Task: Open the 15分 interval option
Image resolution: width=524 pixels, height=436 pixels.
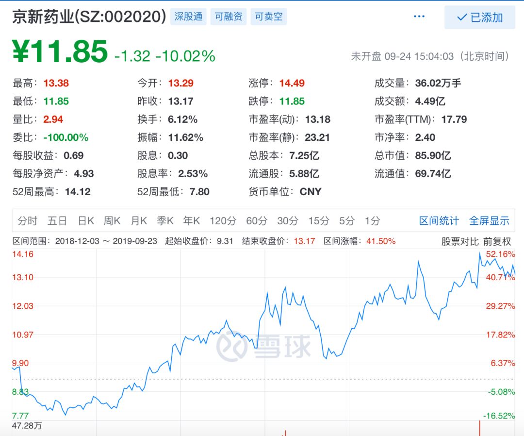Action: (x=317, y=220)
